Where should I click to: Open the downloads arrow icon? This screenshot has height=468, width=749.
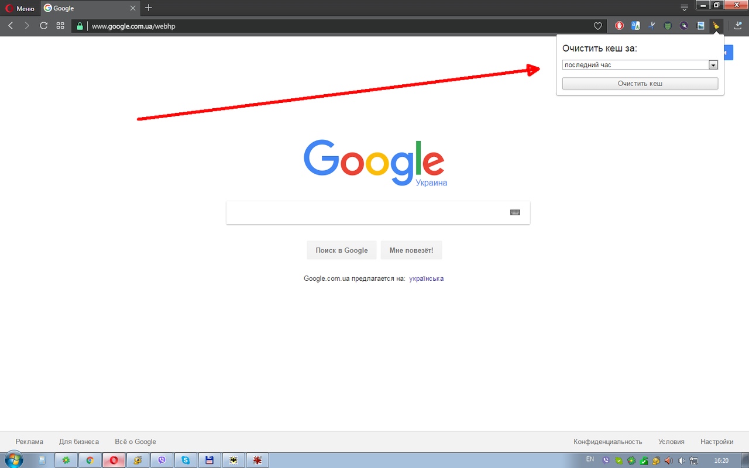click(738, 26)
